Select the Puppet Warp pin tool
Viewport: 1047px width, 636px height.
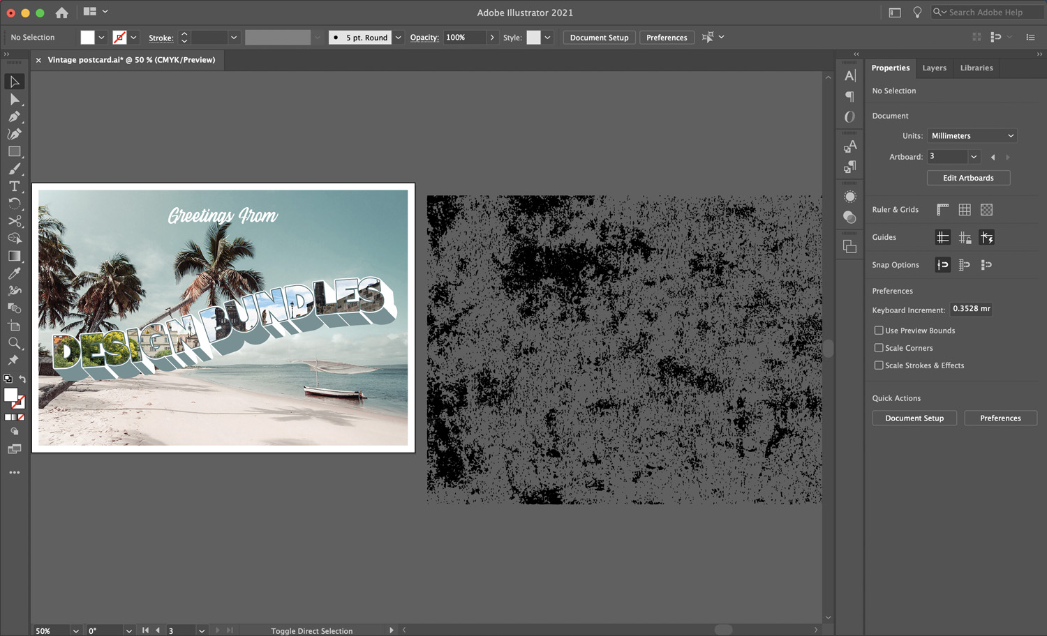pos(14,361)
